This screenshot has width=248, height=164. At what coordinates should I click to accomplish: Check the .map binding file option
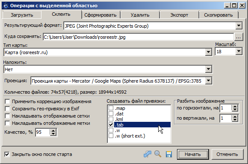point(111,108)
